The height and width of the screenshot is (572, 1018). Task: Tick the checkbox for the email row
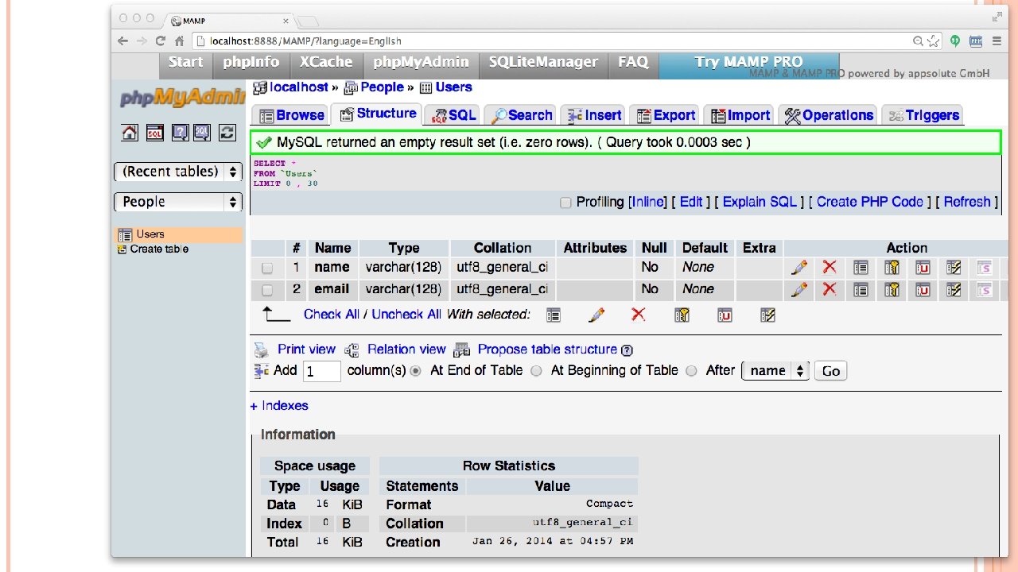point(267,290)
